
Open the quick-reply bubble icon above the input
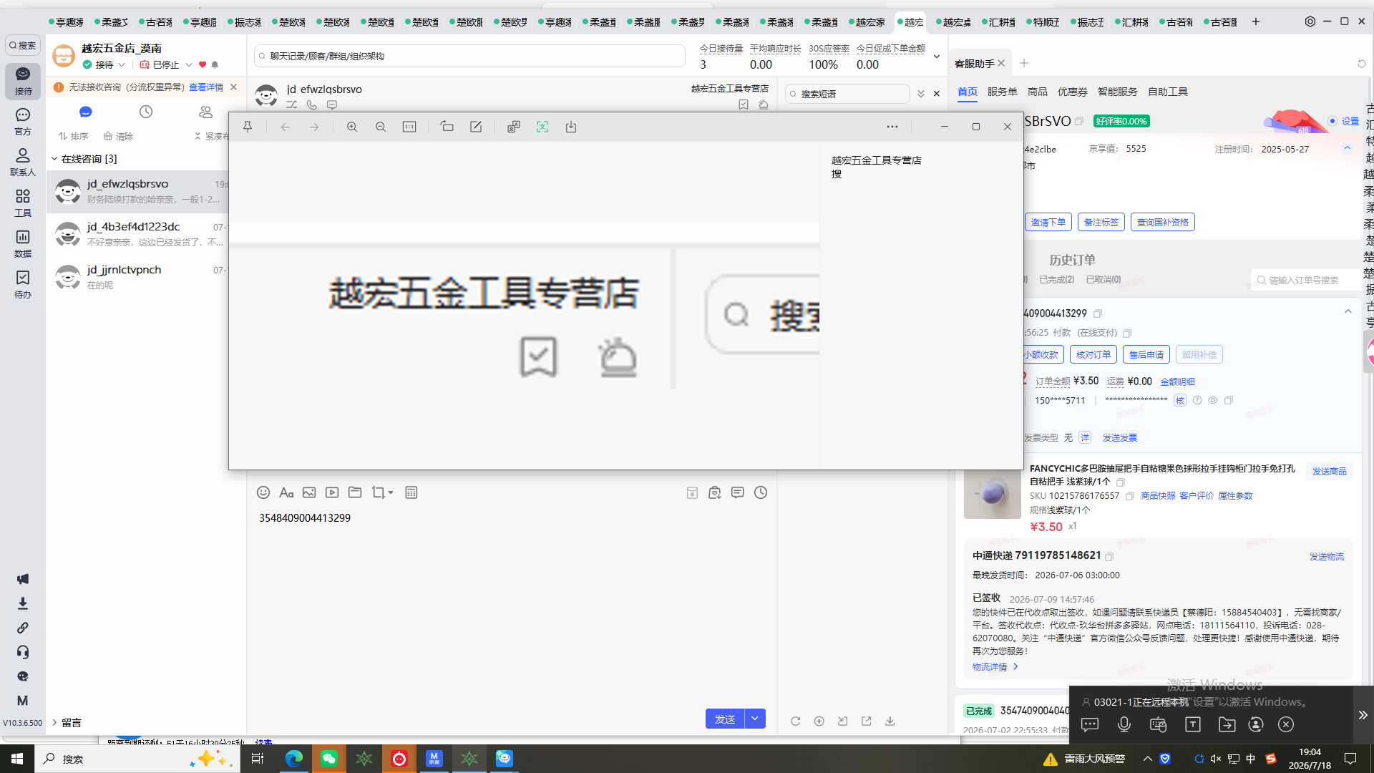tap(738, 492)
